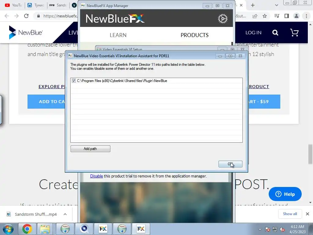Go forward in the Chrome browser

click(x=17, y=16)
